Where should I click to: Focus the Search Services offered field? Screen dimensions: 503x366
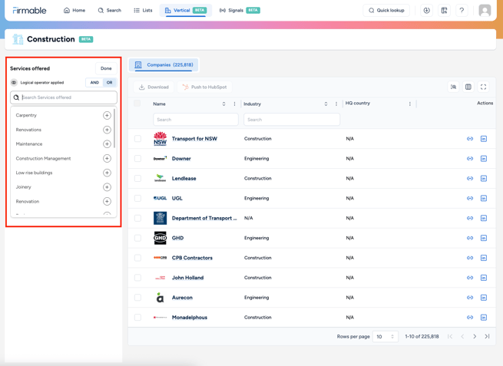click(x=64, y=97)
